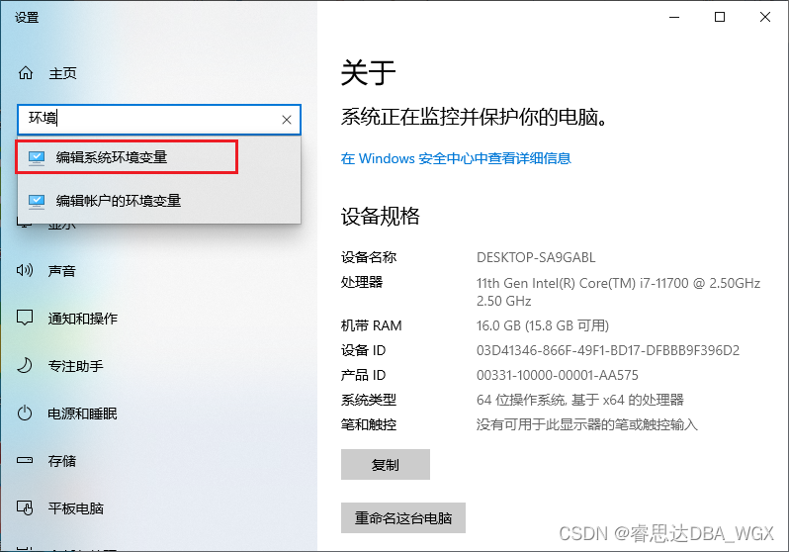Viewport: 789px width, 552px height.
Task: Click the 通知和操作 notification icon
Action: (x=25, y=318)
